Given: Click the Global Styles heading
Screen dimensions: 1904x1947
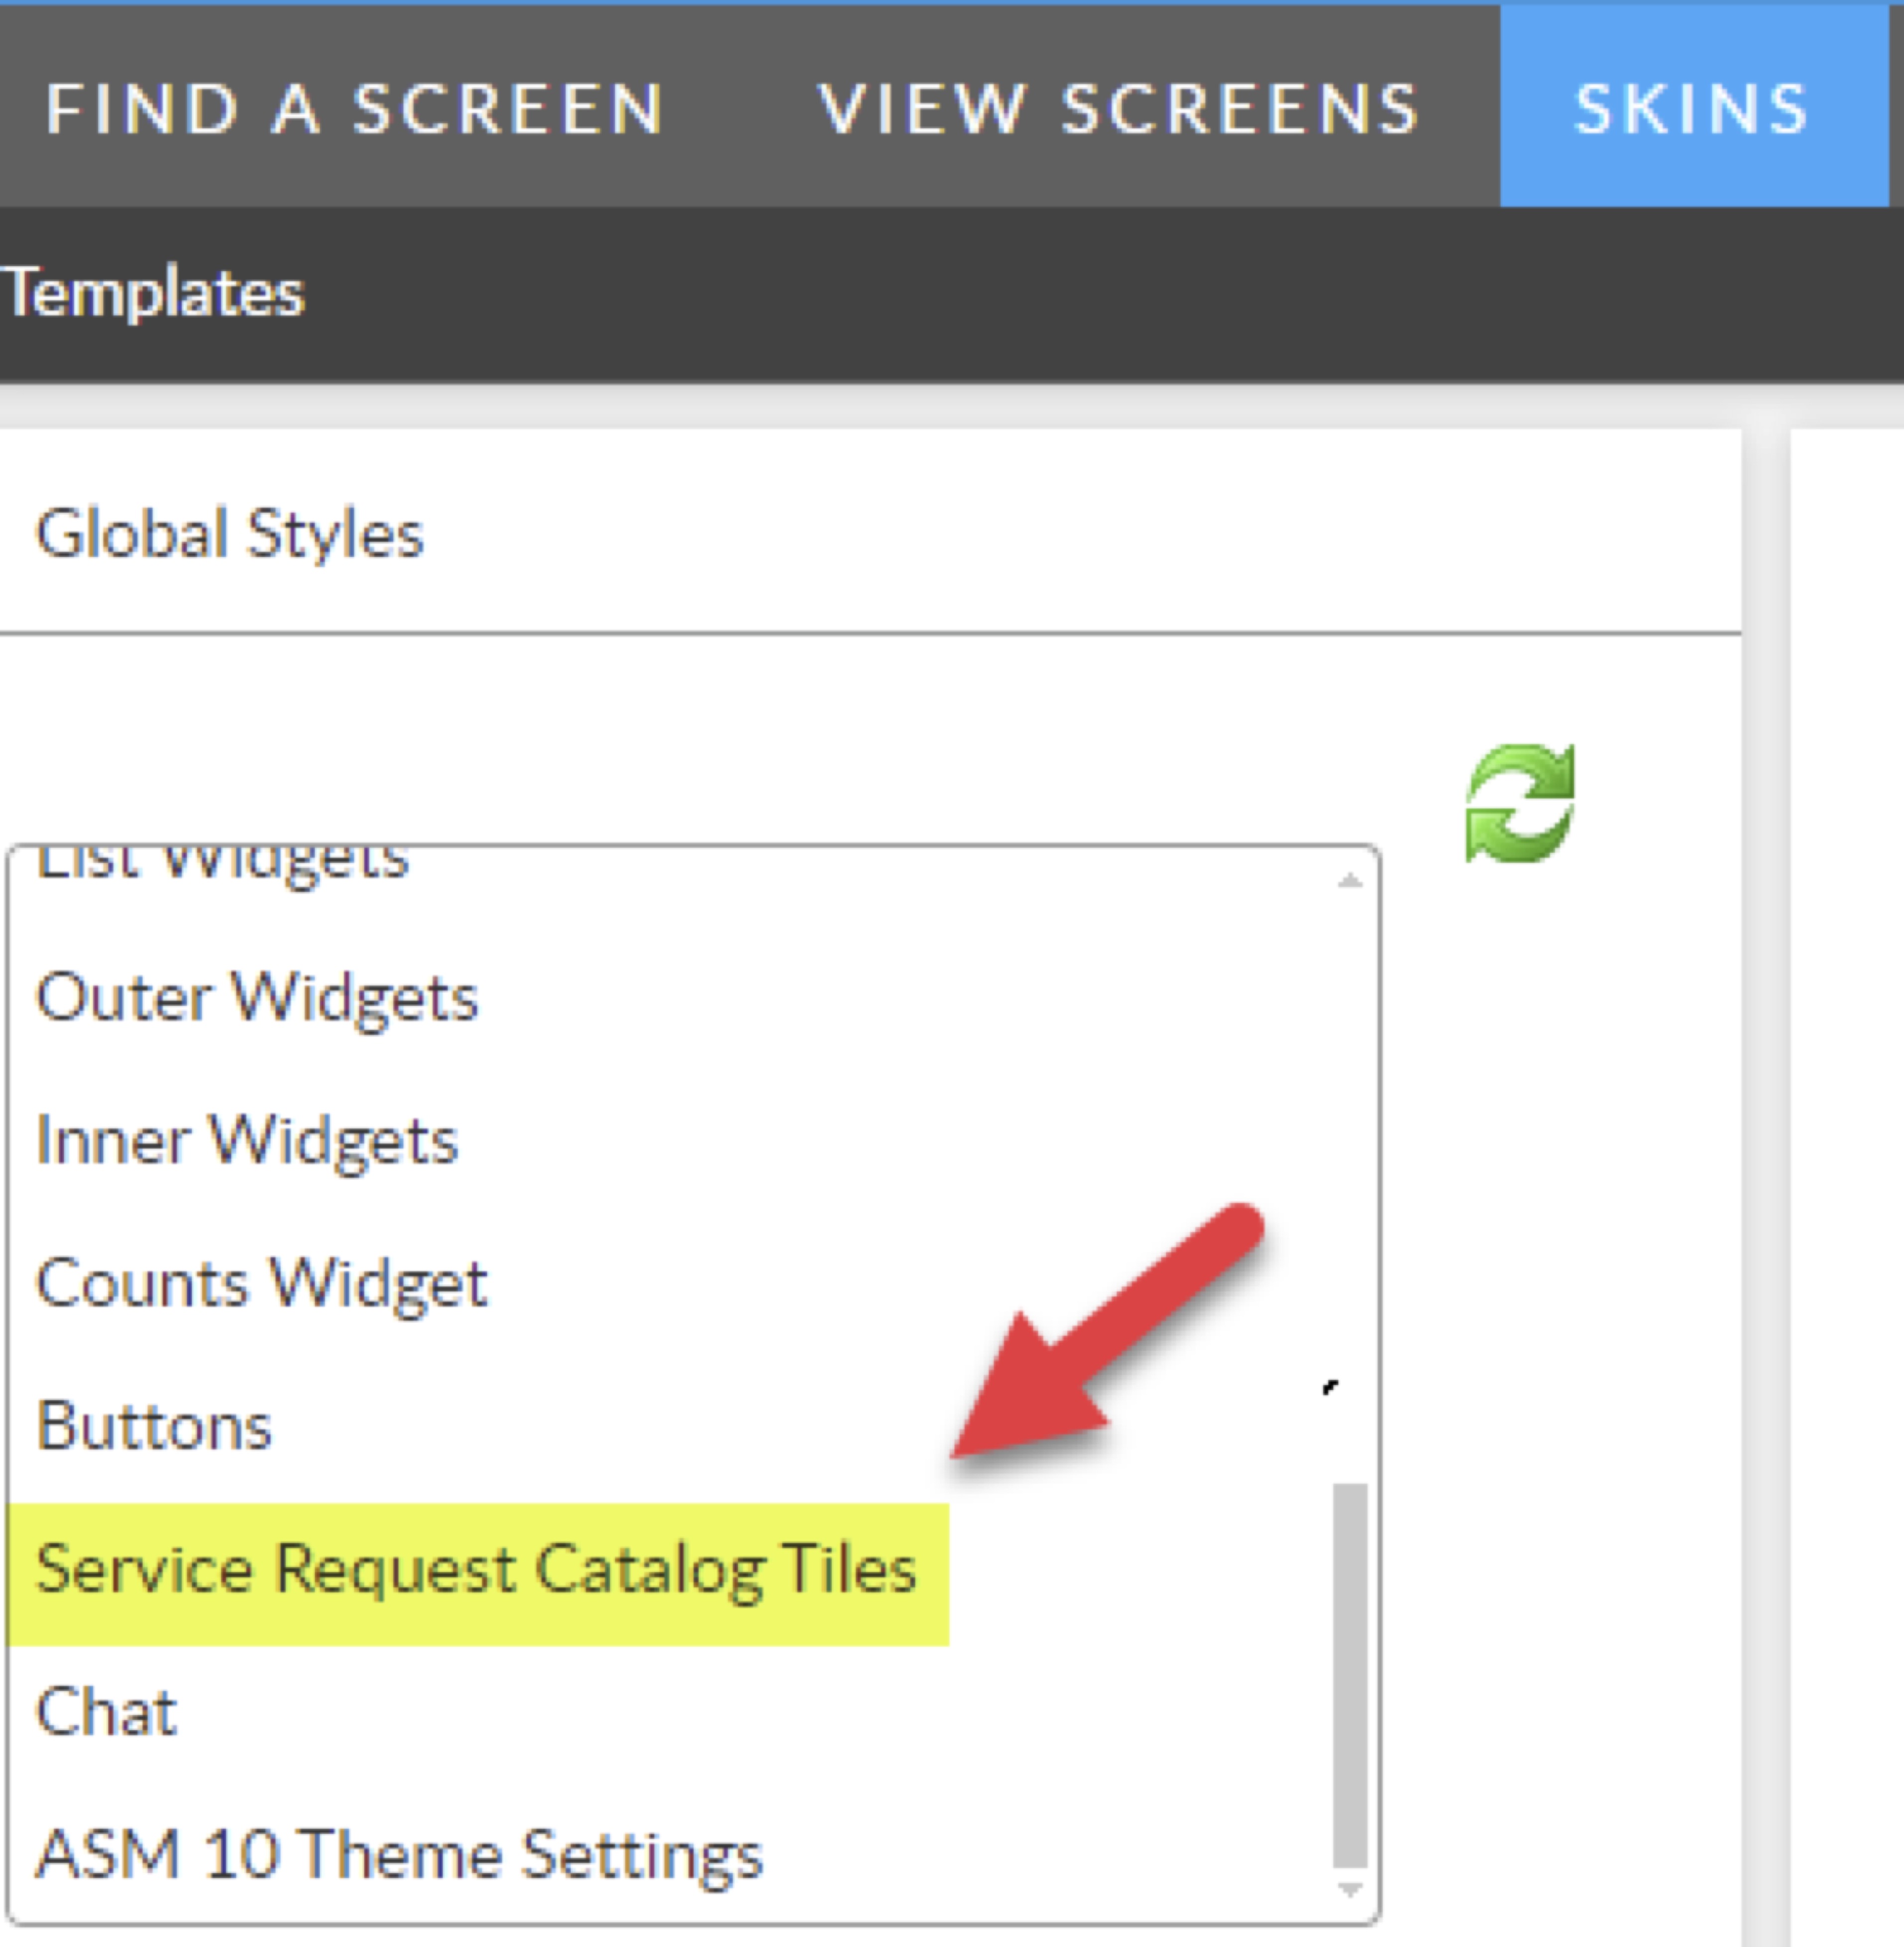Looking at the screenshot, I should [x=230, y=532].
